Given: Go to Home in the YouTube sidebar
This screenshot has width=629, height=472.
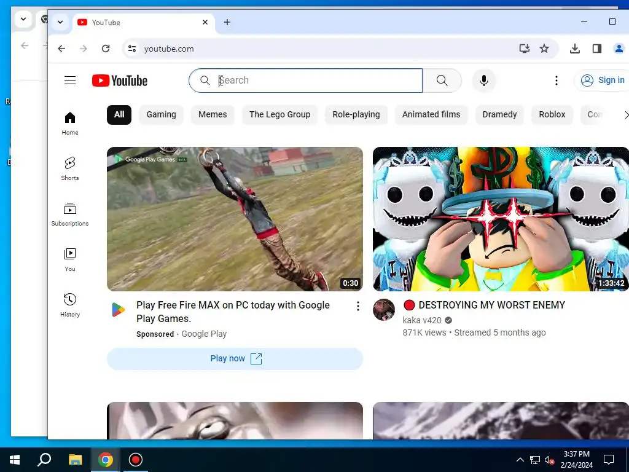Looking at the screenshot, I should coord(70,123).
